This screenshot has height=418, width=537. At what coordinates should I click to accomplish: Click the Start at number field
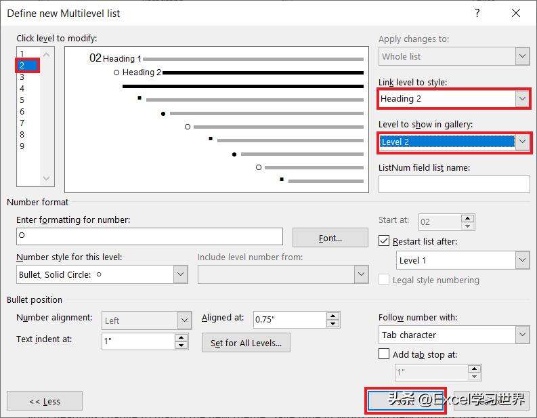[x=440, y=222]
